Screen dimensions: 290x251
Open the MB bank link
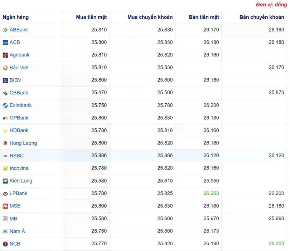coord(13,219)
